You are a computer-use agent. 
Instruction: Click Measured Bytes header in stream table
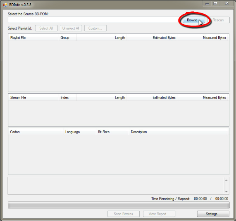tap(202, 97)
